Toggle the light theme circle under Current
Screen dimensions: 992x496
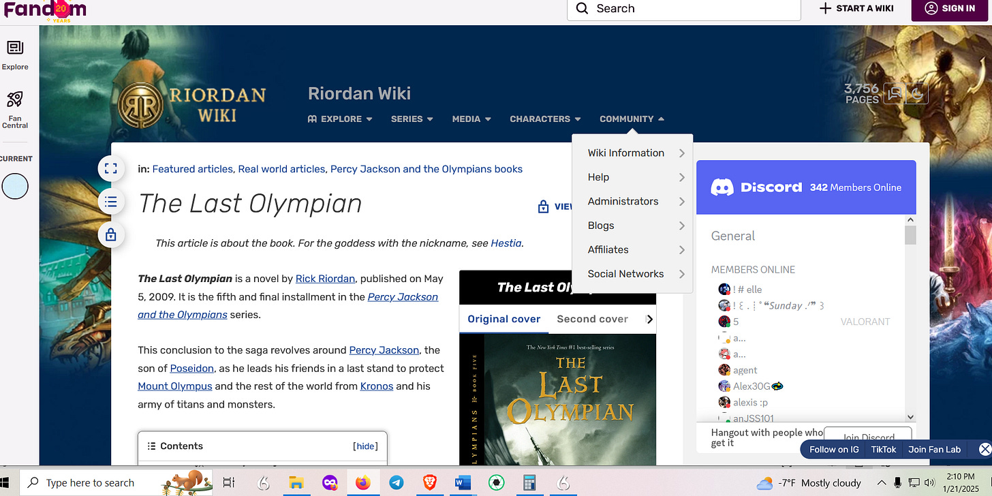tap(15, 186)
